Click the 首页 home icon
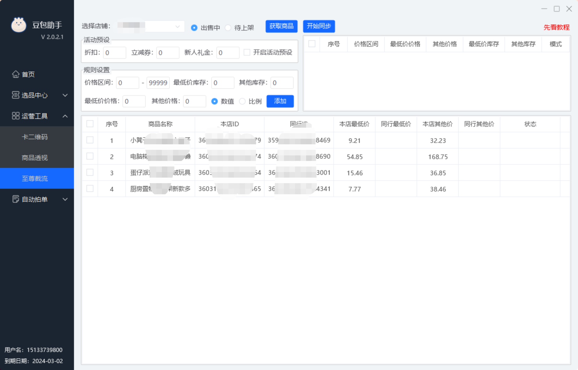 pyautogui.click(x=15, y=74)
